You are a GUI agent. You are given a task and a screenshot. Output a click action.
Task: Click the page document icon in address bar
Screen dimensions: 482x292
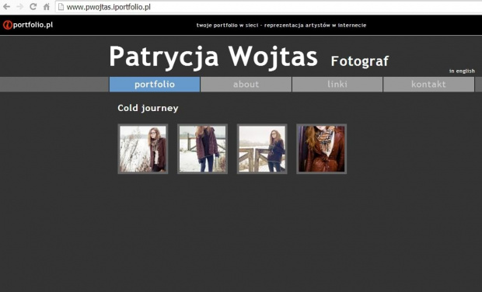tap(61, 7)
